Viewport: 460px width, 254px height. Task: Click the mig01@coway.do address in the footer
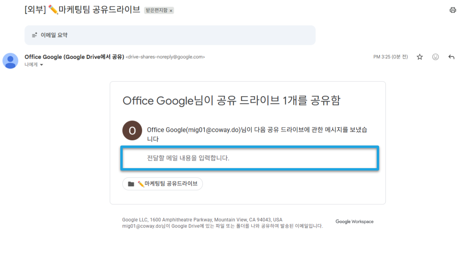(x=142, y=226)
